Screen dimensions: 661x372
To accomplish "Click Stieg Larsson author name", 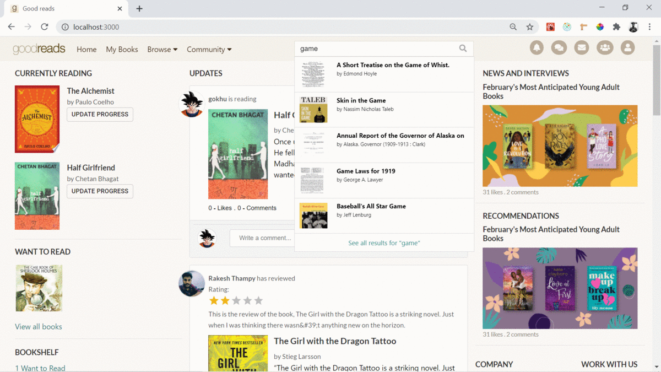I will tap(301, 357).
